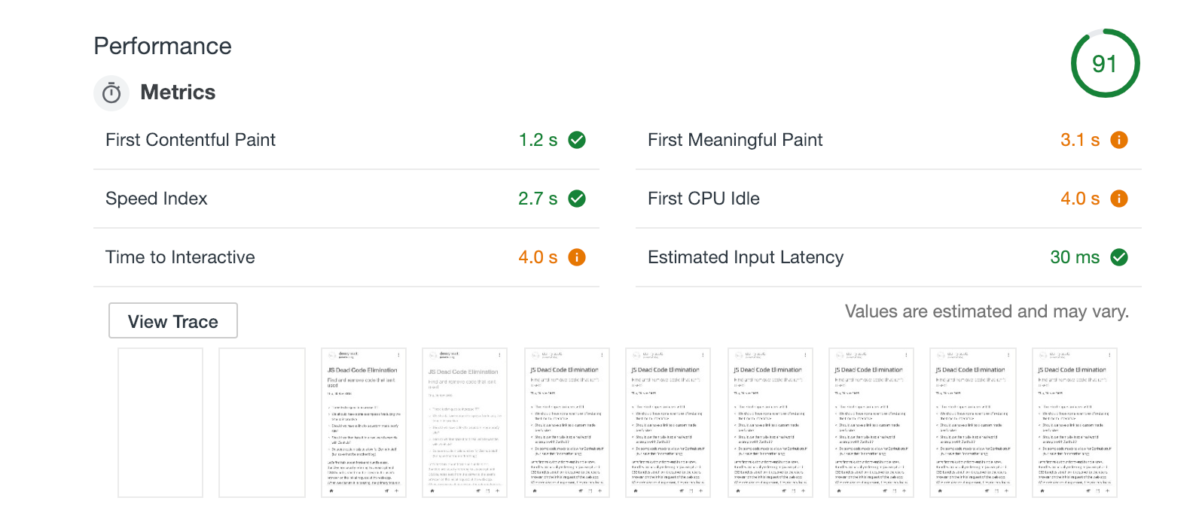Click the Time to Interactive label

[180, 256]
